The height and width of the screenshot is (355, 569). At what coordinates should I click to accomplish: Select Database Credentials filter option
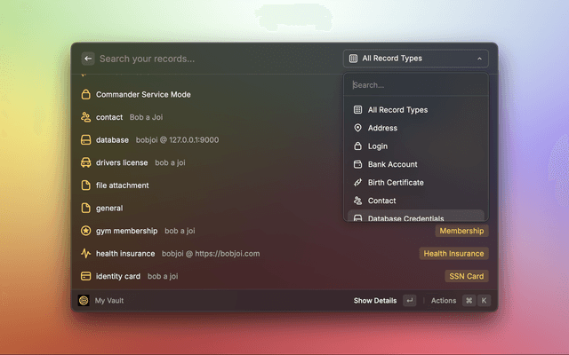pos(405,218)
